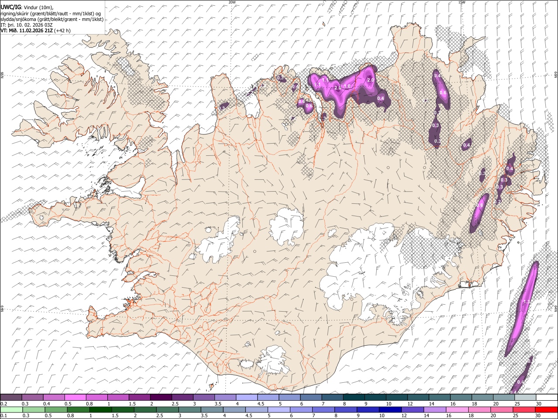558x419 pixels.
Task: Click the 'rigning/skúrir' legend description line
Action: (x=51, y=14)
